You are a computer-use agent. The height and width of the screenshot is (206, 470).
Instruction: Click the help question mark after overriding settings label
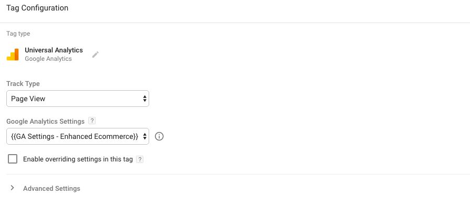(x=140, y=159)
